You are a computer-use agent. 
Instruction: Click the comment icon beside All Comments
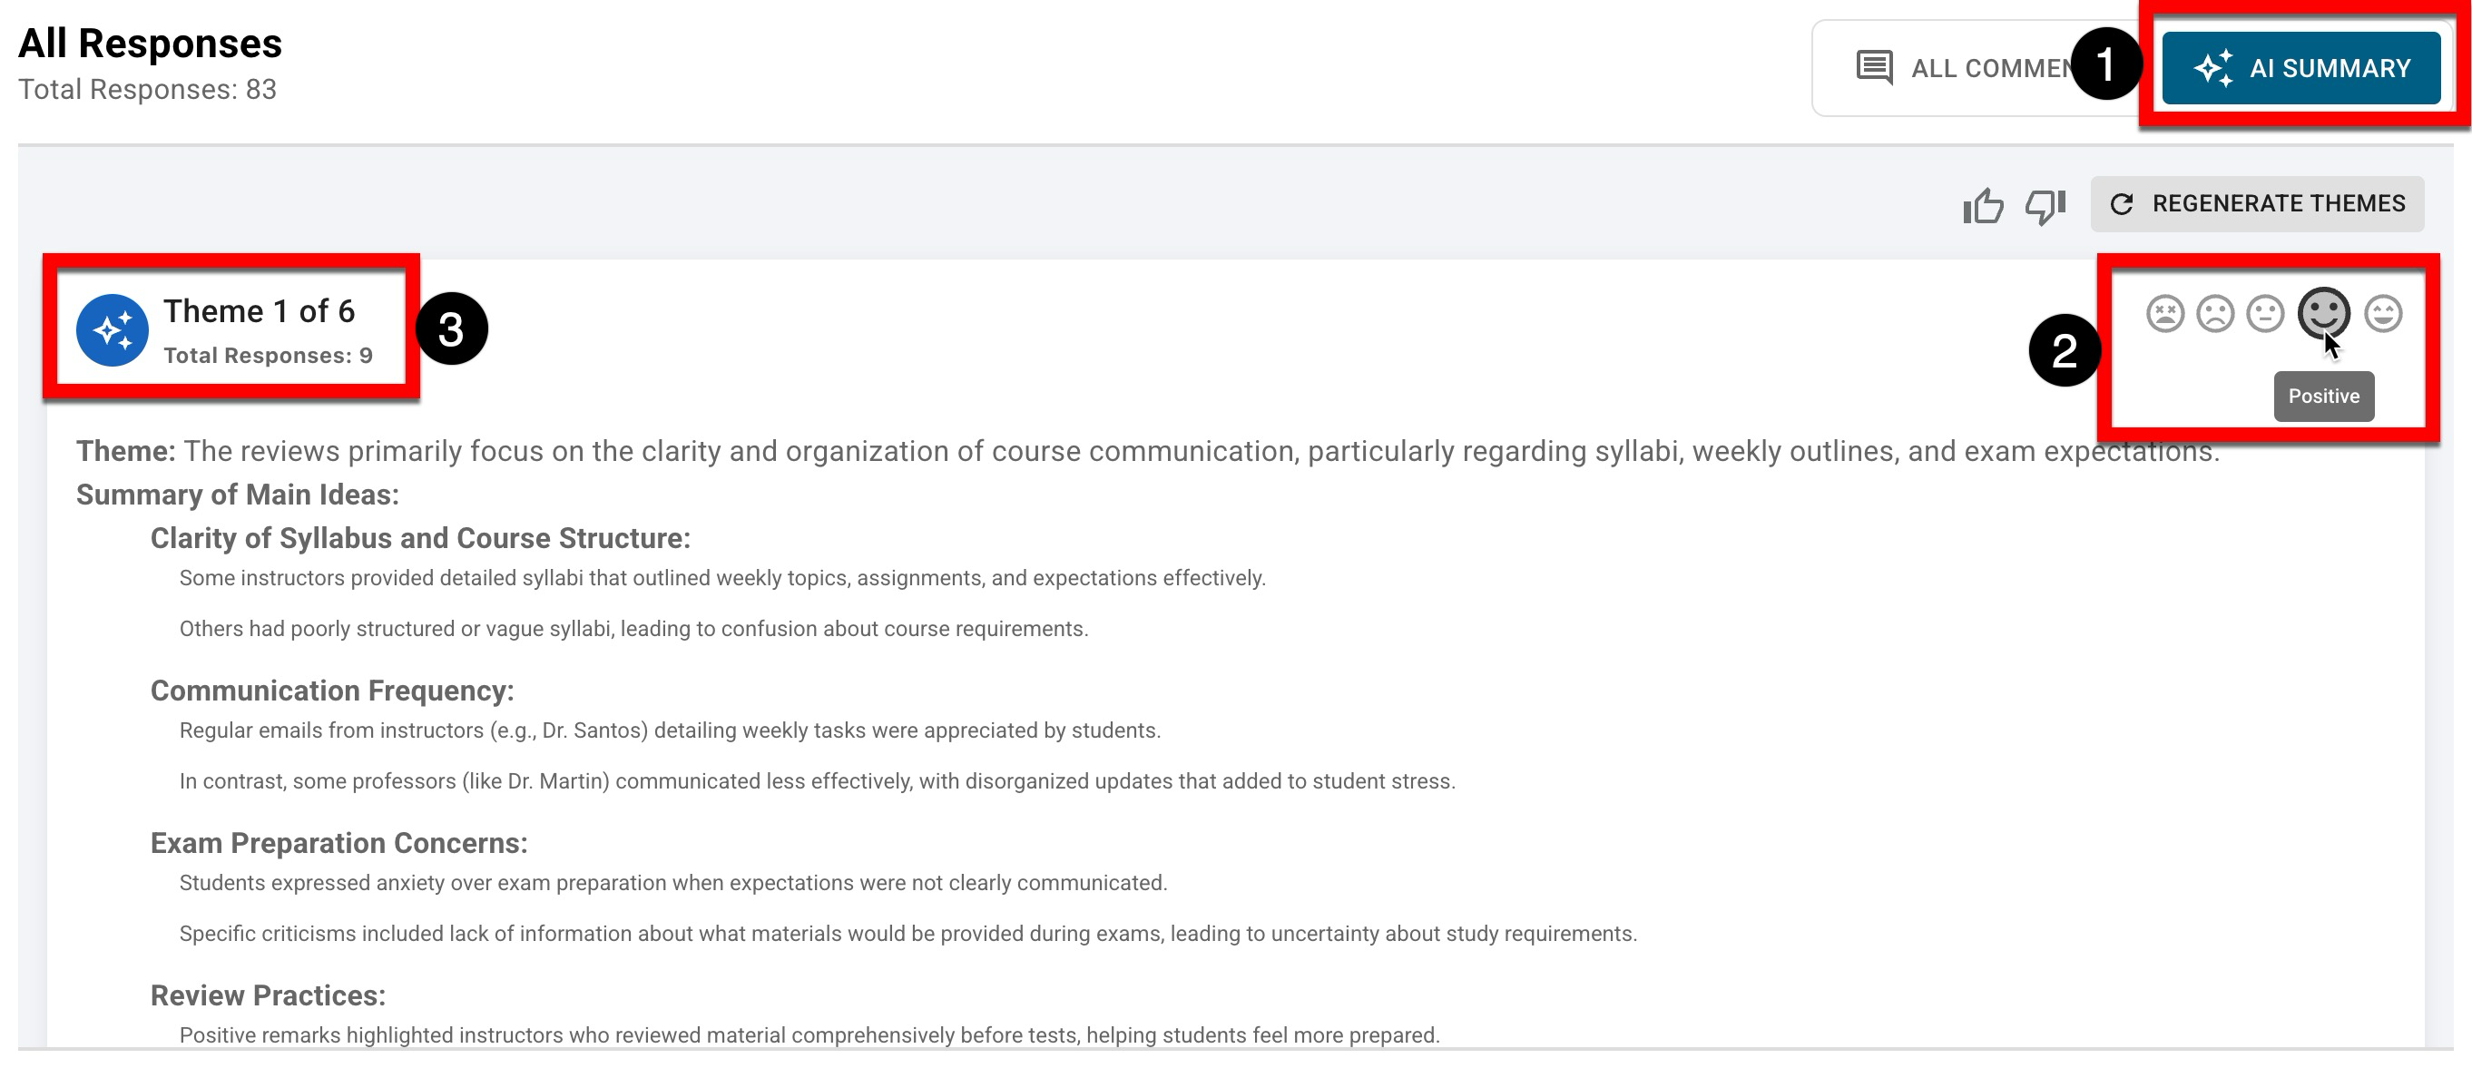tap(1874, 68)
